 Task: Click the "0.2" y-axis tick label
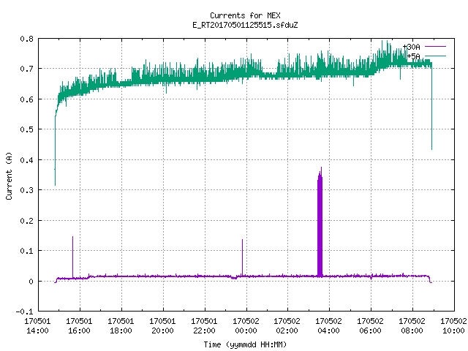pos(26,221)
